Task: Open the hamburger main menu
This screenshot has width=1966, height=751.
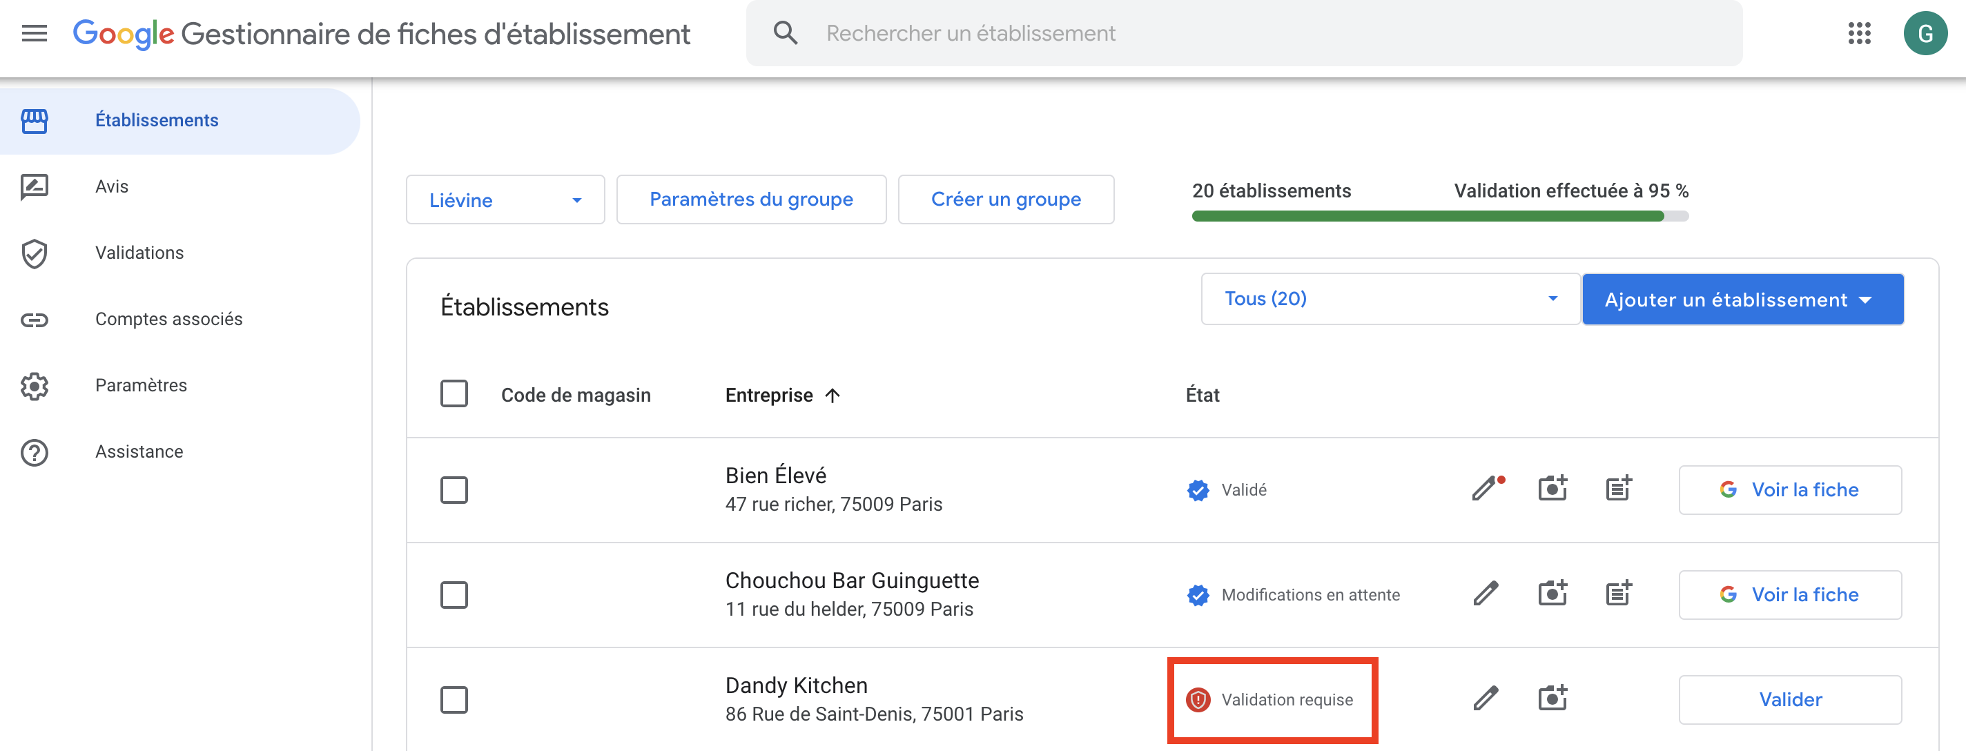Action: point(35,34)
